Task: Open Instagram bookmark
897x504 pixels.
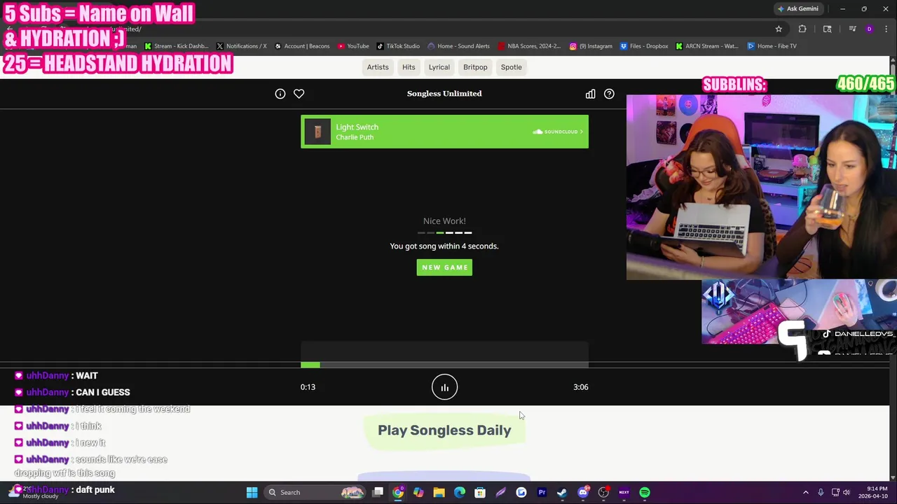Action: coord(591,46)
